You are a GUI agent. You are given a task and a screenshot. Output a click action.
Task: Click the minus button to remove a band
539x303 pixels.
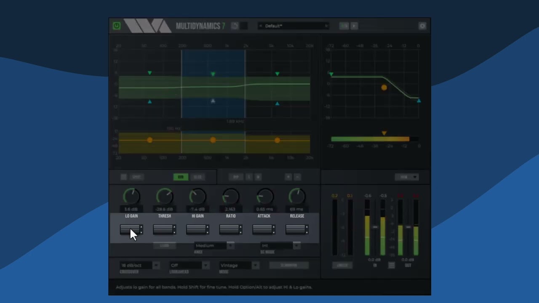297,177
